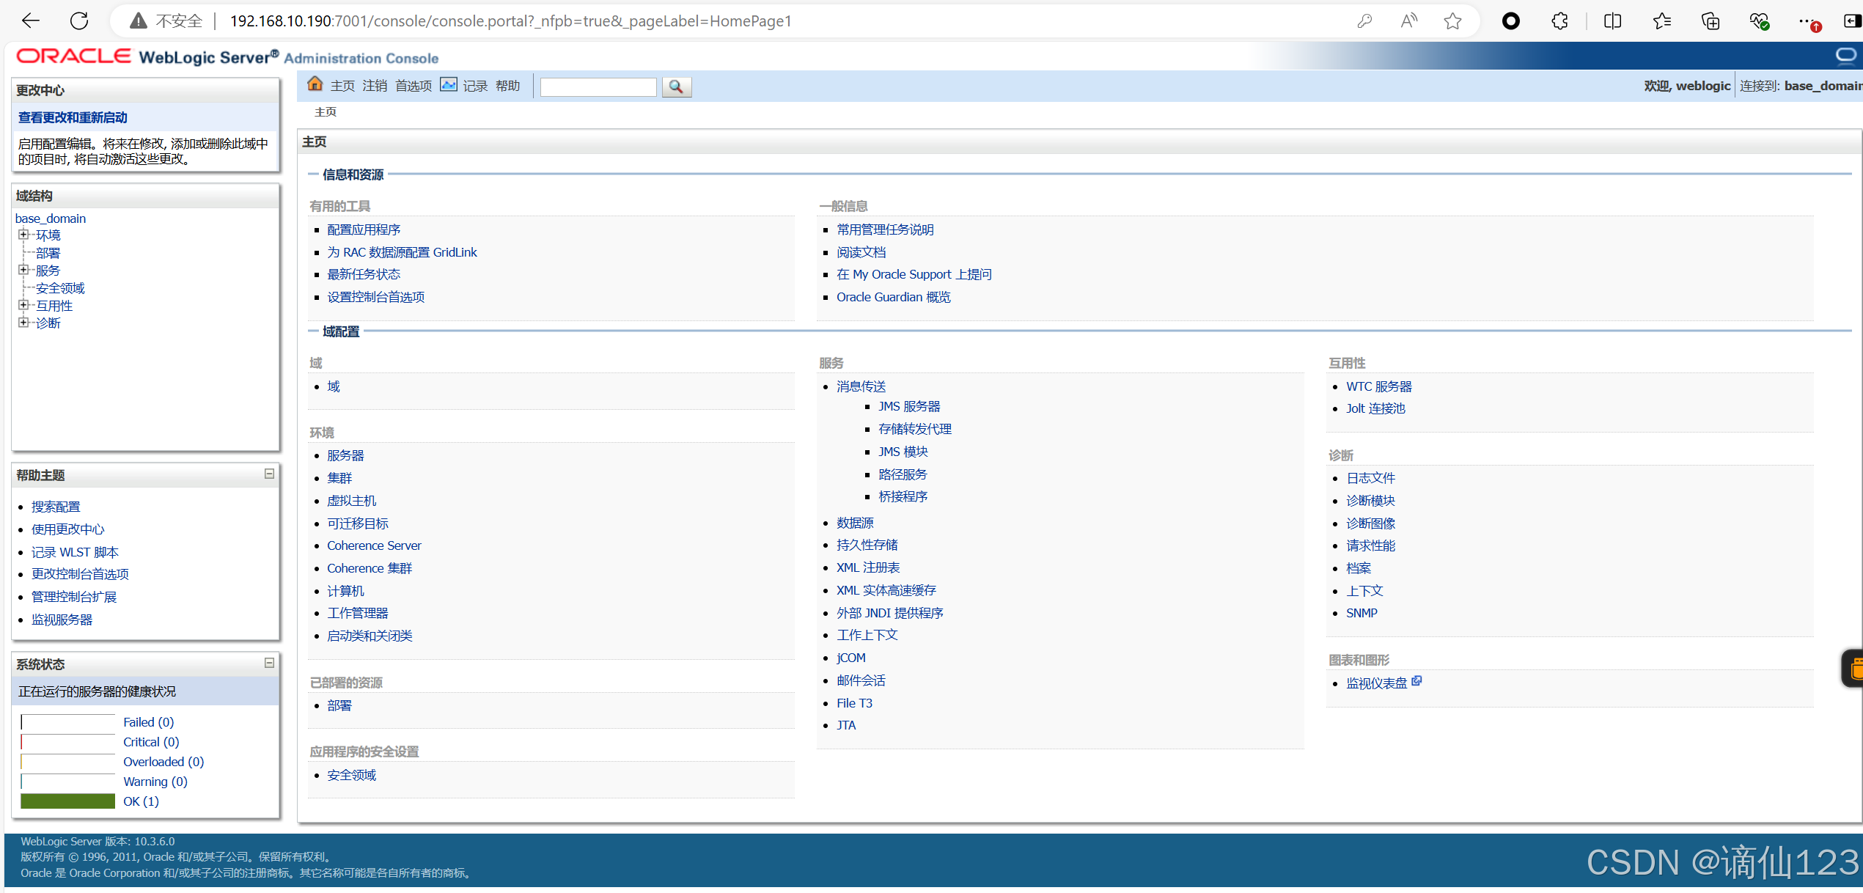Click the favorites star icon
This screenshot has width=1863, height=893.
(1452, 21)
